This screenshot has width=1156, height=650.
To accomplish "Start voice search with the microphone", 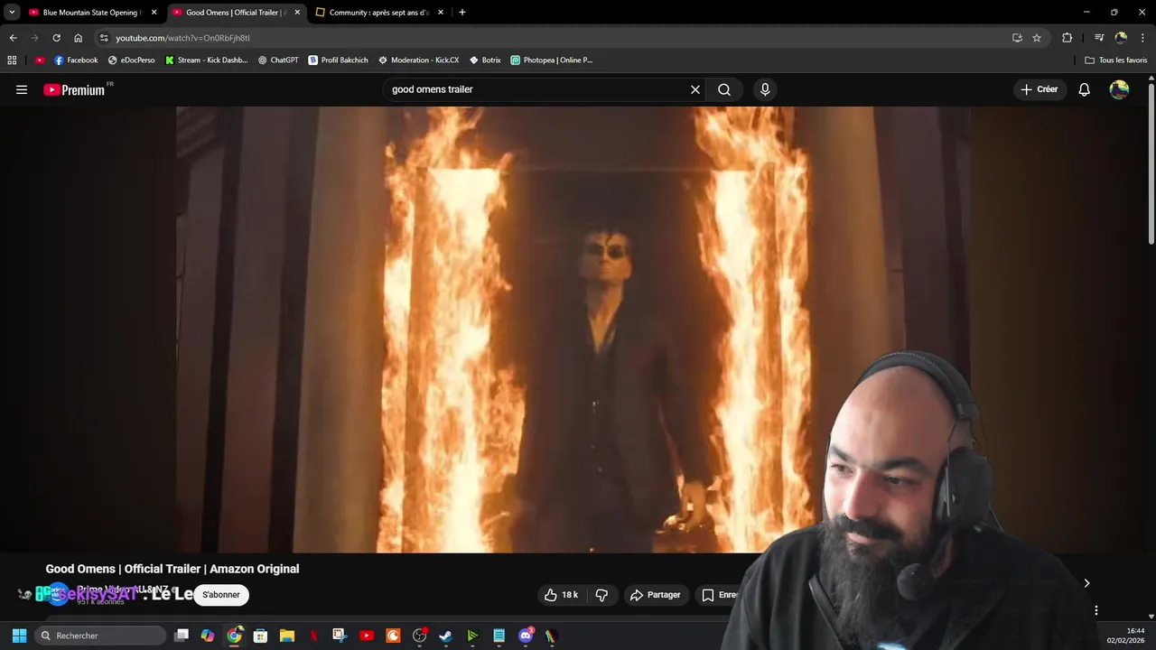I will point(765,89).
